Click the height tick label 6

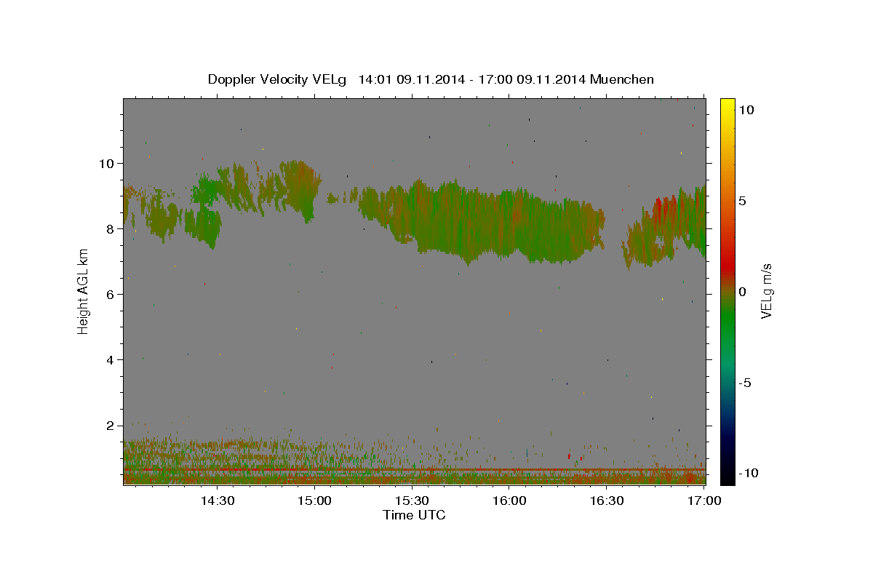[x=109, y=294]
